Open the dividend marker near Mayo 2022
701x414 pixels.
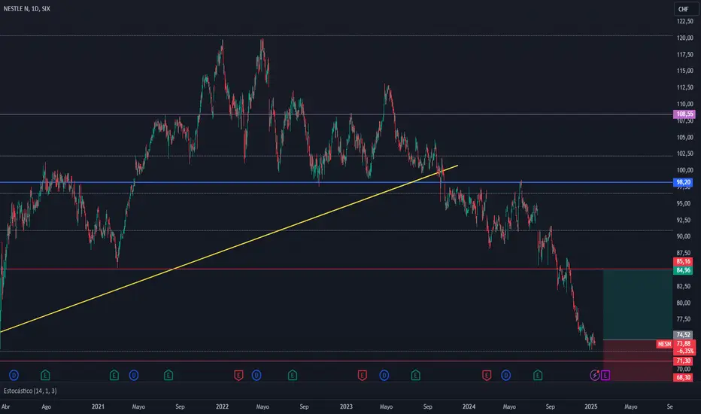(x=256, y=375)
